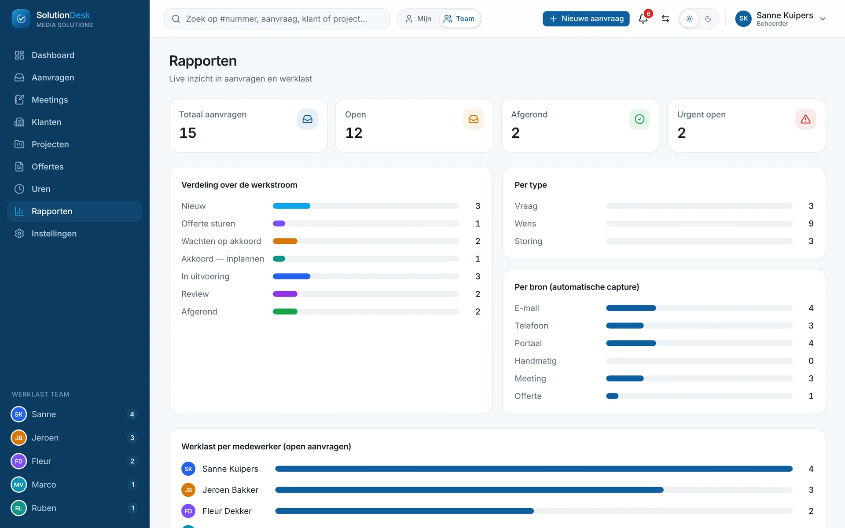The image size is (845, 528).
Task: Click the SolutionDesk logo icon
Action: tap(21, 19)
